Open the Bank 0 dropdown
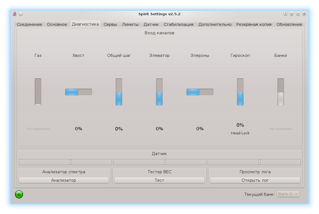This screenshot has height=214, width=319. (x=288, y=194)
